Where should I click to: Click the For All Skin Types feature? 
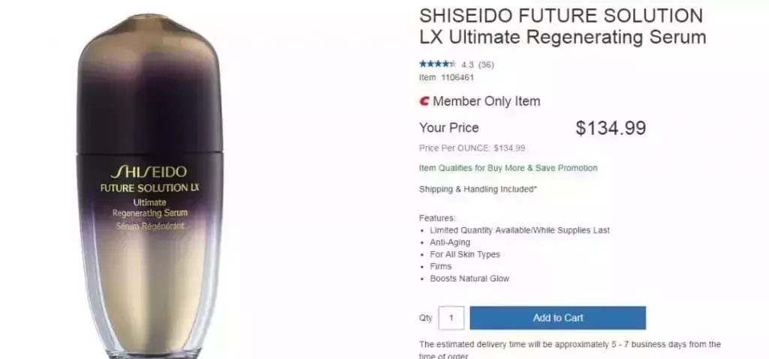tap(464, 255)
